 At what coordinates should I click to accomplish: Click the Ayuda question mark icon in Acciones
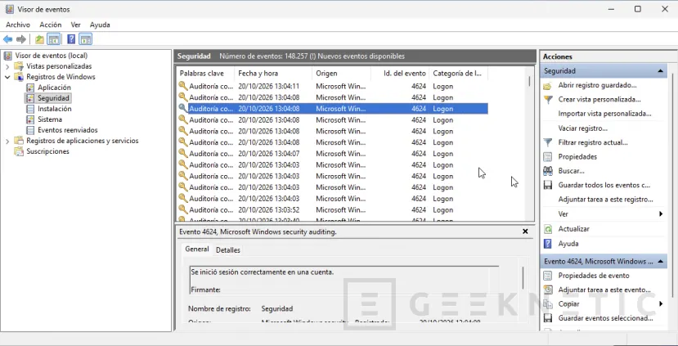click(547, 244)
